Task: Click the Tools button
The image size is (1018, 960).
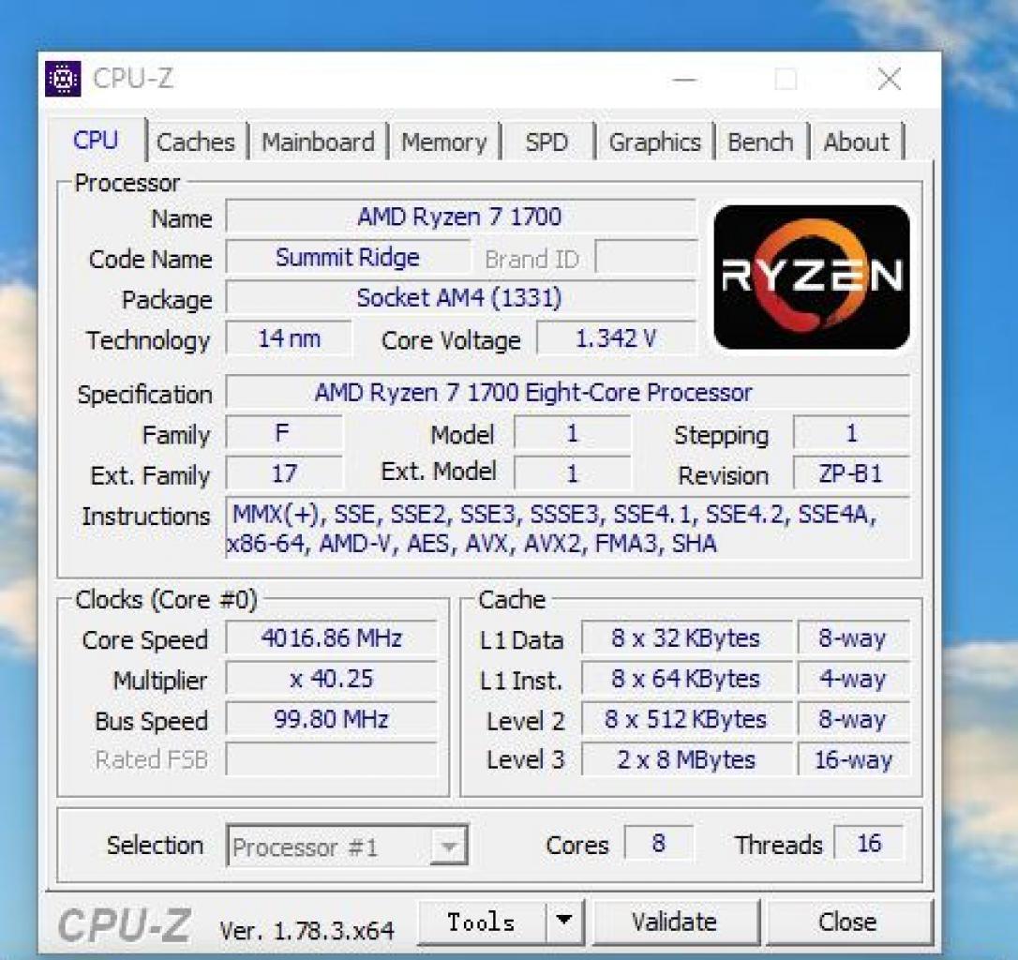Action: (481, 922)
